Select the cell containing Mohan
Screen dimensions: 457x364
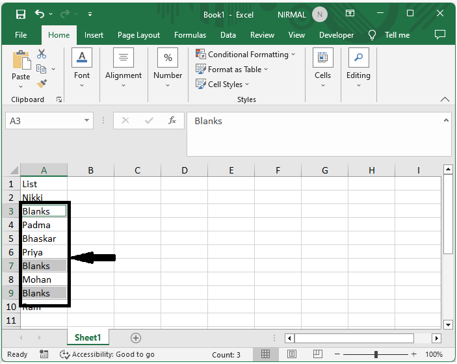[44, 279]
